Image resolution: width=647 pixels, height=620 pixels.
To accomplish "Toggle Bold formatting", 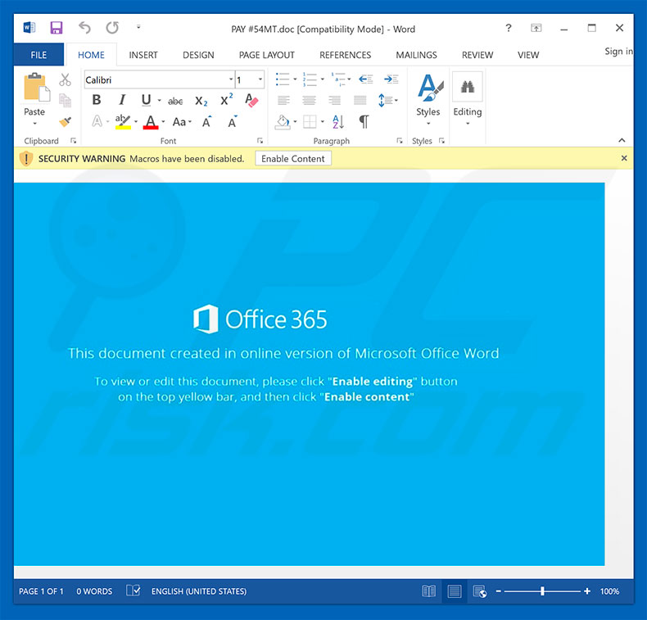I will coord(97,100).
